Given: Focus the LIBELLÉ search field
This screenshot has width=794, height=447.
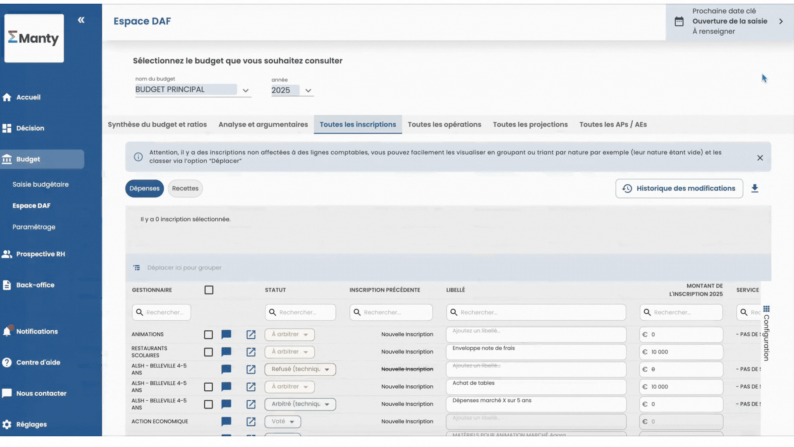Looking at the screenshot, I should tap(536, 312).
